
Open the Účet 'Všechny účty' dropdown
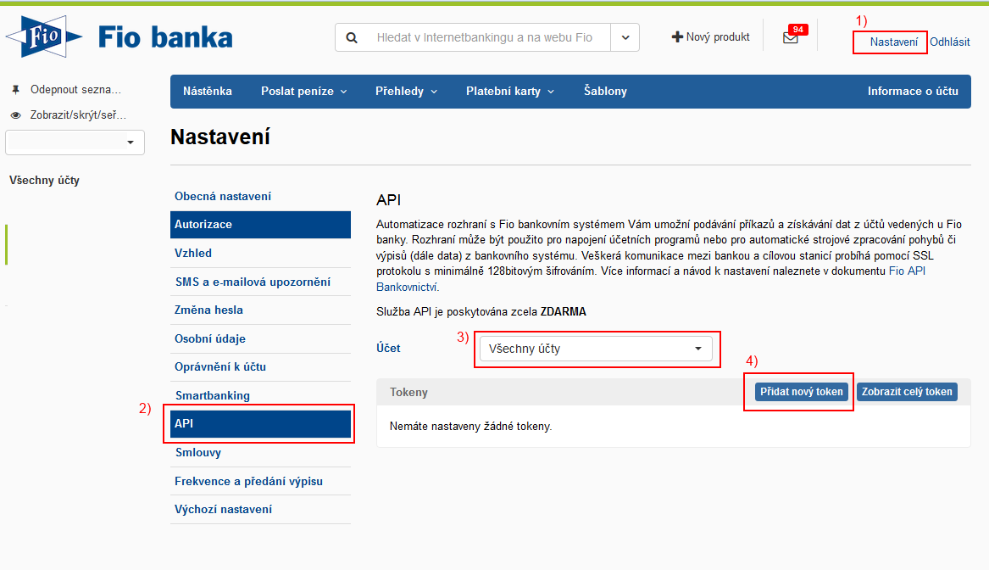tap(596, 349)
